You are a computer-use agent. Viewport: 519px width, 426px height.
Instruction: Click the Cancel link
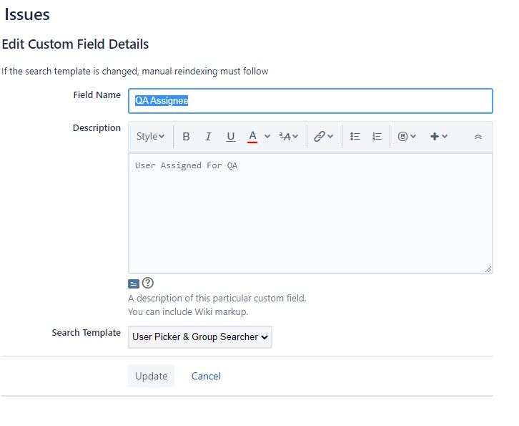(x=206, y=376)
